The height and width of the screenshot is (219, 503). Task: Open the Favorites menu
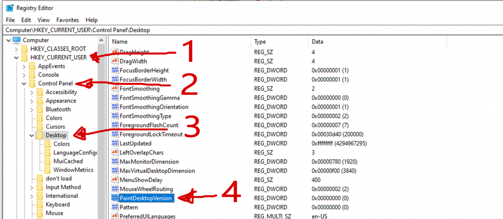(x=67, y=20)
